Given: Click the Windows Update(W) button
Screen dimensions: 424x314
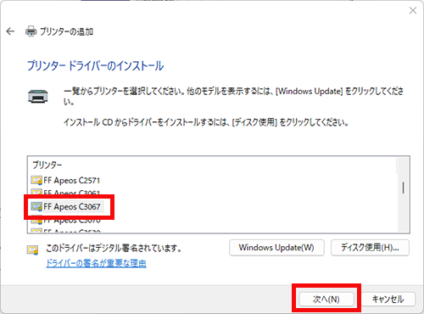Looking at the screenshot, I should pos(276,248).
